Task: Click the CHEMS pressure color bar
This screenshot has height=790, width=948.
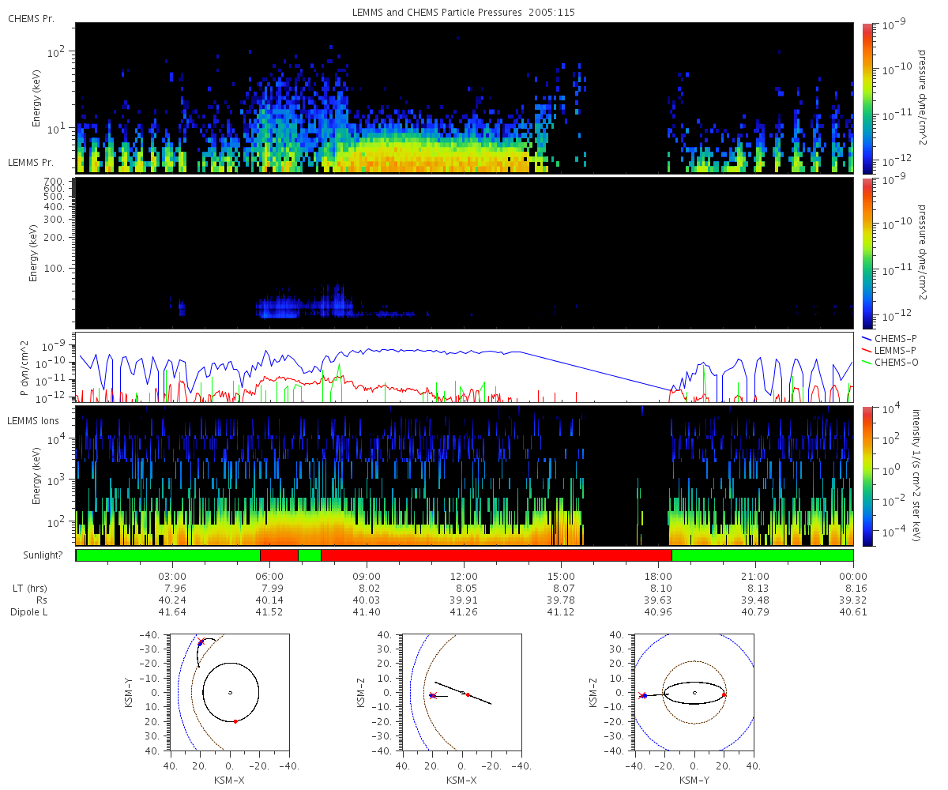Action: click(868, 98)
